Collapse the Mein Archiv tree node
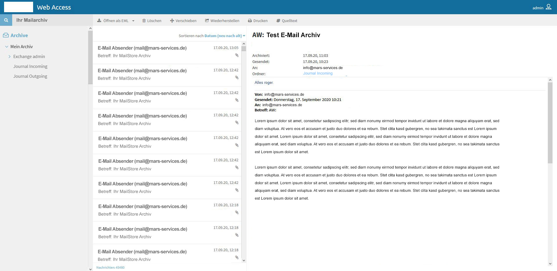Screen dimensions: 557x271 pyautogui.click(x=7, y=47)
